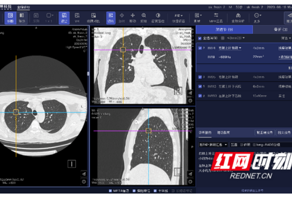Viewport: 292px width, 198px height.
Task: Toggle the select-all (4/9) nodule checkbox
Action: [200, 38]
